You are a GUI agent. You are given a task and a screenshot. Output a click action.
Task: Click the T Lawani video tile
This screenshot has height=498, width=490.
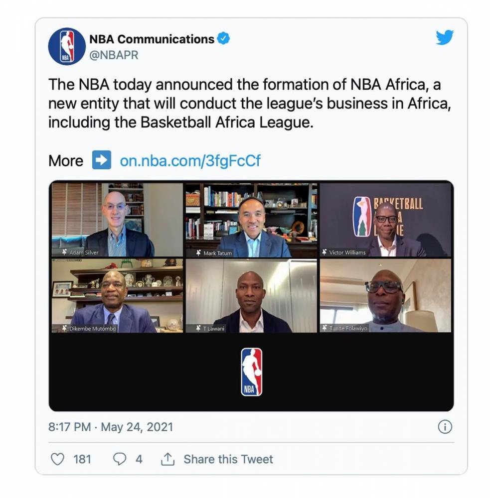pyautogui.click(x=251, y=296)
